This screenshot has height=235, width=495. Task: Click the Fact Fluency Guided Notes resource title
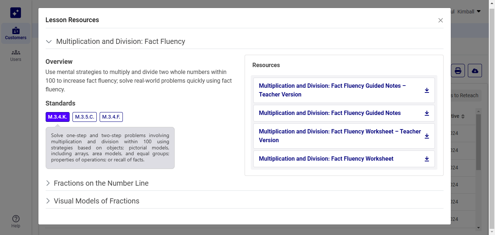coord(330,113)
